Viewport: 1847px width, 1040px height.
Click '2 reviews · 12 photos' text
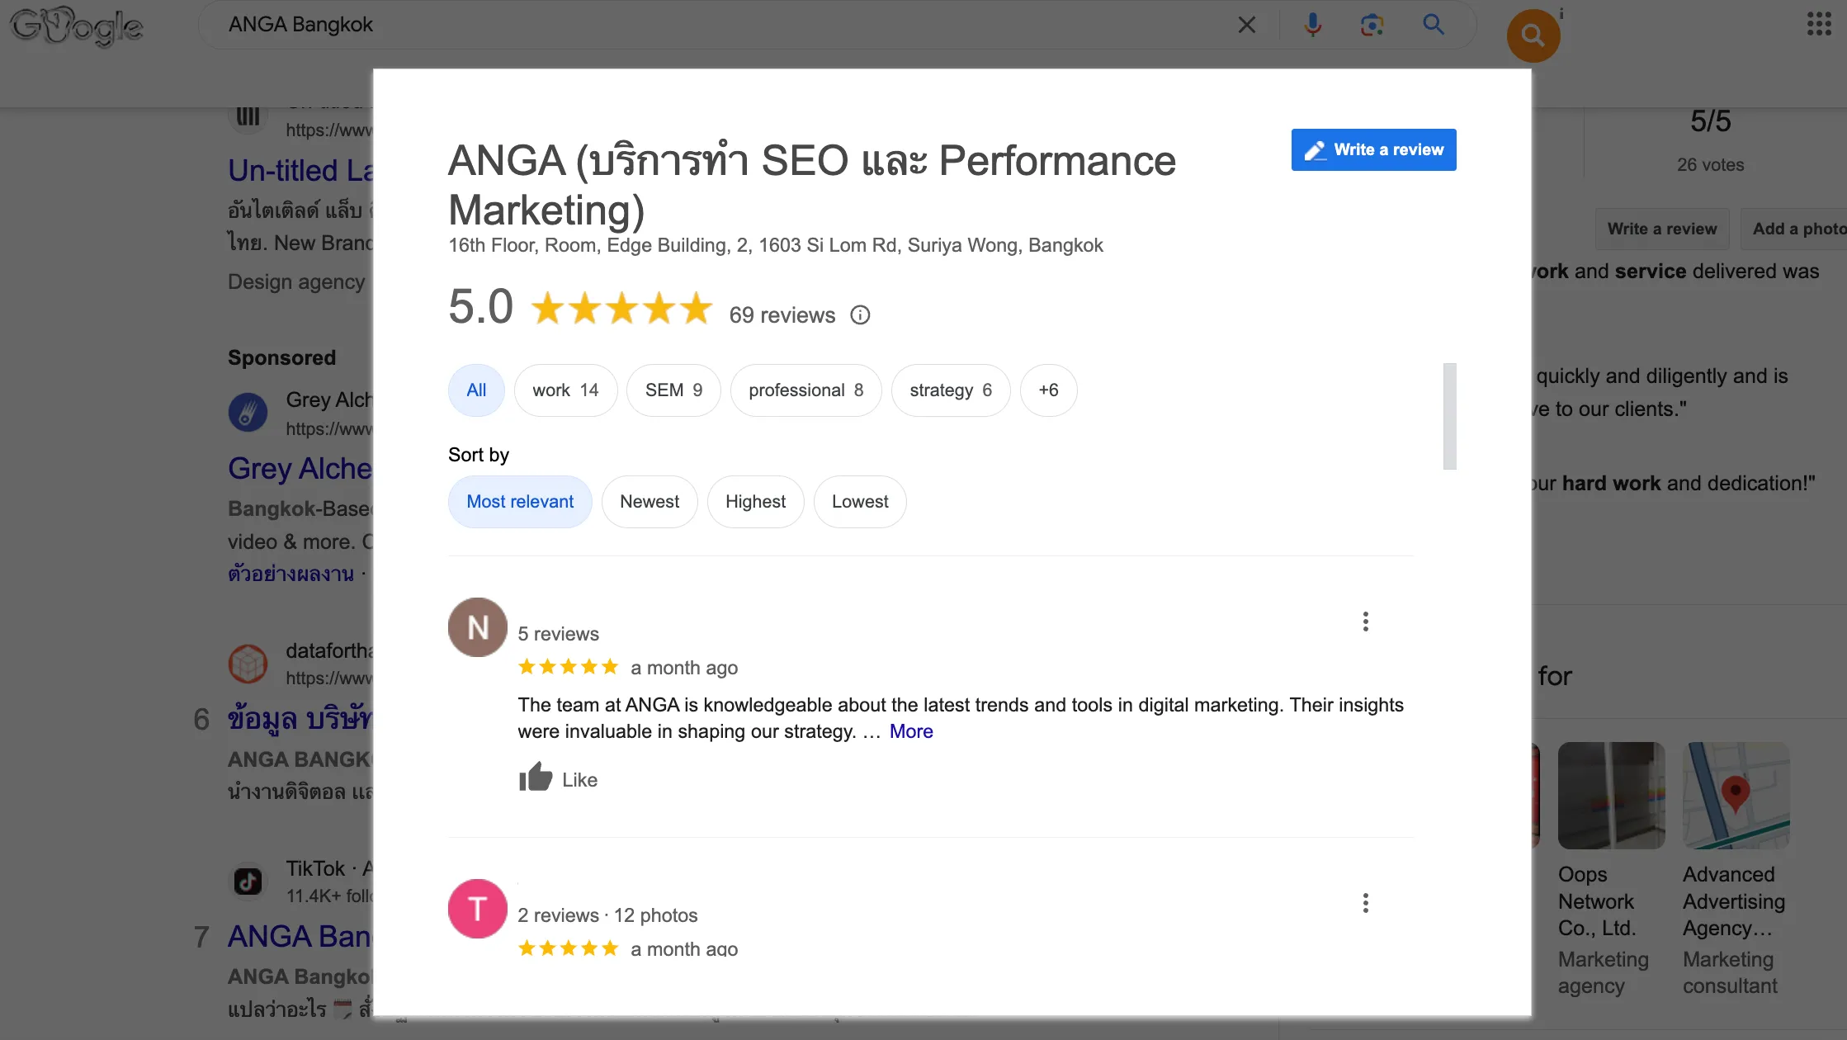tap(607, 915)
